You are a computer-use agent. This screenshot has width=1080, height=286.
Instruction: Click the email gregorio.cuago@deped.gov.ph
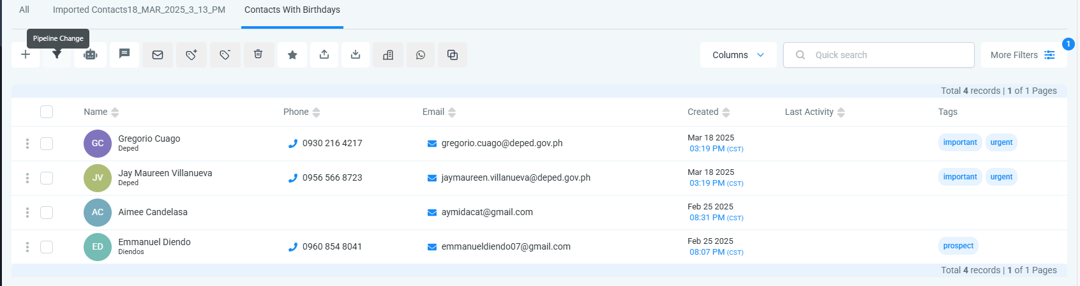pos(502,144)
